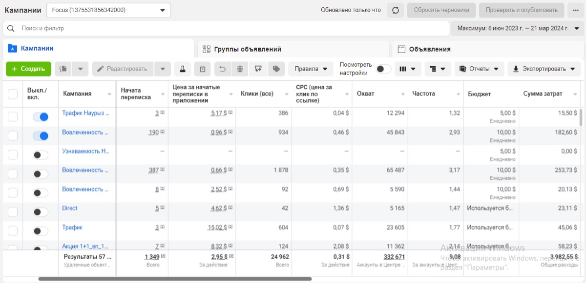
Task: Check the Трафик Наурыз row checkbox
Action: pos(13,116)
